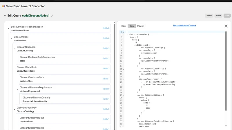Collapse the DiscountCodeBxgy node
Viewport: 232px width, 130px height.
point(14,109)
